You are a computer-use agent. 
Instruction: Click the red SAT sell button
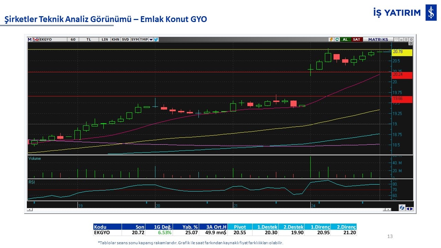click(x=357, y=40)
